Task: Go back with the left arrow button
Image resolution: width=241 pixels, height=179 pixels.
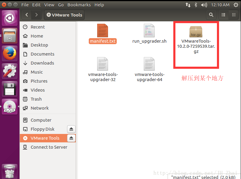Action: tap(27, 15)
